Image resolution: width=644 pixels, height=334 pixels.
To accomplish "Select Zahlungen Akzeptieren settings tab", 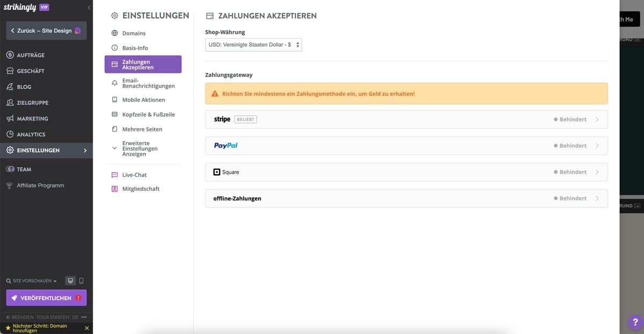I will click(143, 64).
